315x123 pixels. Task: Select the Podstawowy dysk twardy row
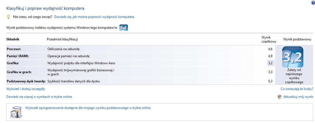point(141,81)
